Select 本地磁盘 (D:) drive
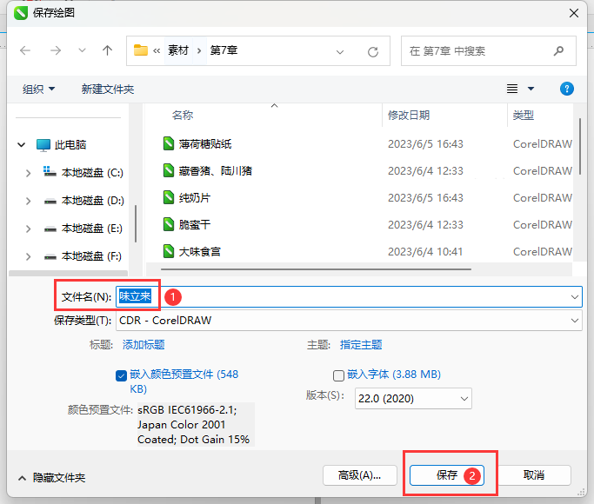The image size is (594, 504). click(92, 201)
